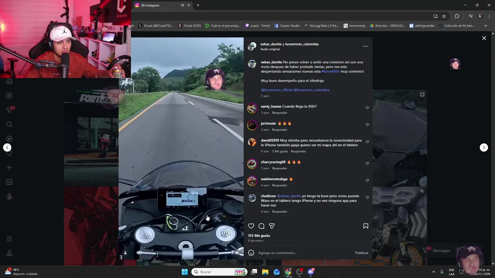Open the @kovemoto_colombia mention in caption
Viewport: 495px width, 278px height.
(311, 90)
